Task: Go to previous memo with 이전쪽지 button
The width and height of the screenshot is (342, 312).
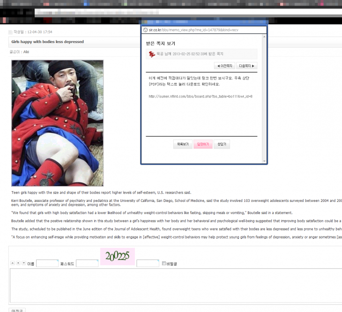Action: tap(224, 66)
